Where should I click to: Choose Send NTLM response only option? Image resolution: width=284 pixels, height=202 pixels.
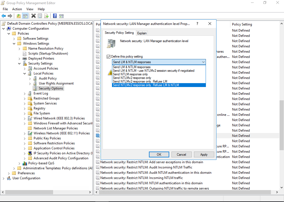(x=130, y=74)
